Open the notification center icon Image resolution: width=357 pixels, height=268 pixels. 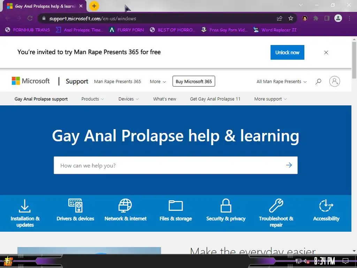[345, 261]
